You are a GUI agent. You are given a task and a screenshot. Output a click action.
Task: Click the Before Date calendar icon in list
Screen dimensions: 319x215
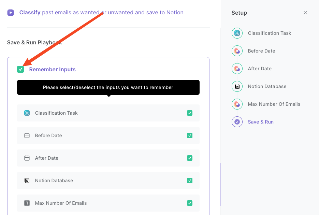[x=27, y=135]
